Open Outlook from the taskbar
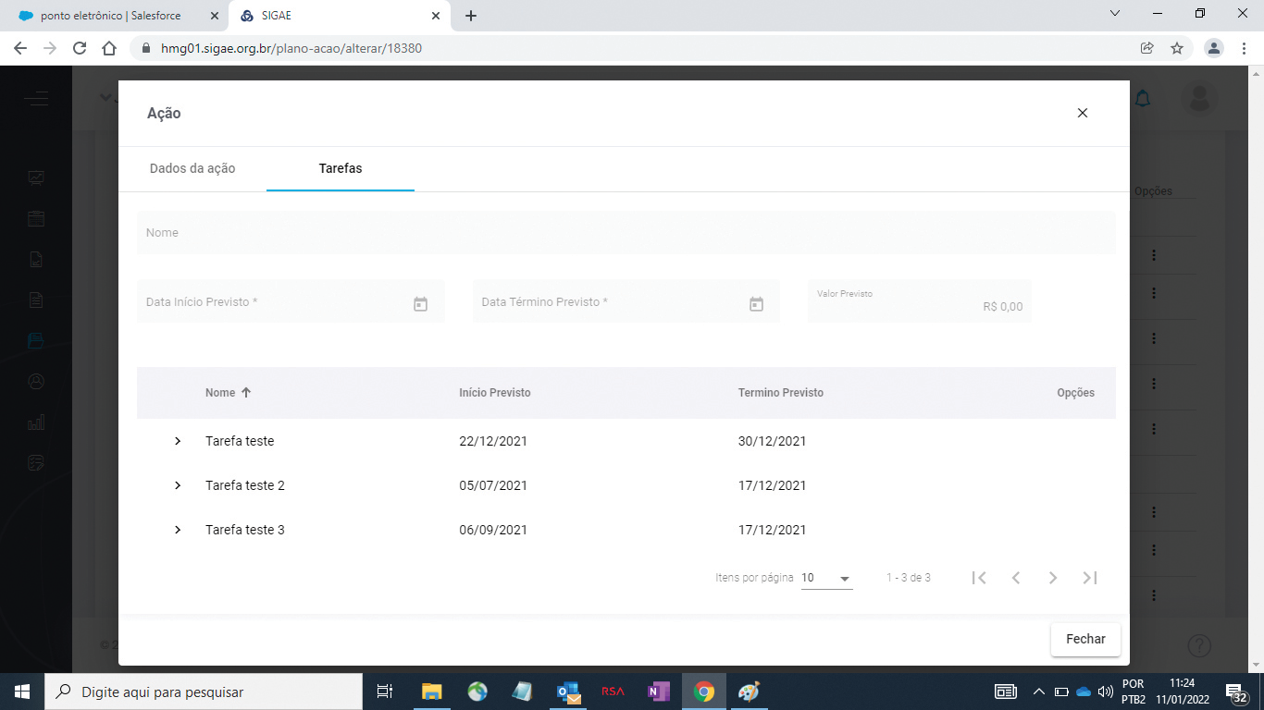 568,692
